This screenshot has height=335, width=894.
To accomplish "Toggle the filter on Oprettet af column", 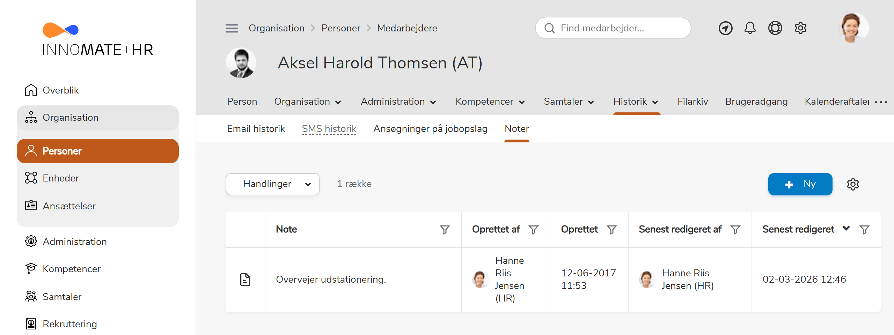I will click(x=534, y=229).
